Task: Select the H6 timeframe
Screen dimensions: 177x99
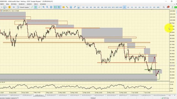Action: pyautogui.click(x=139, y=7)
